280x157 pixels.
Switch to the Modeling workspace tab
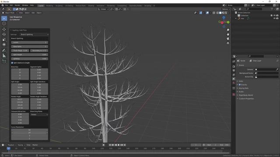click(x=49, y=6)
